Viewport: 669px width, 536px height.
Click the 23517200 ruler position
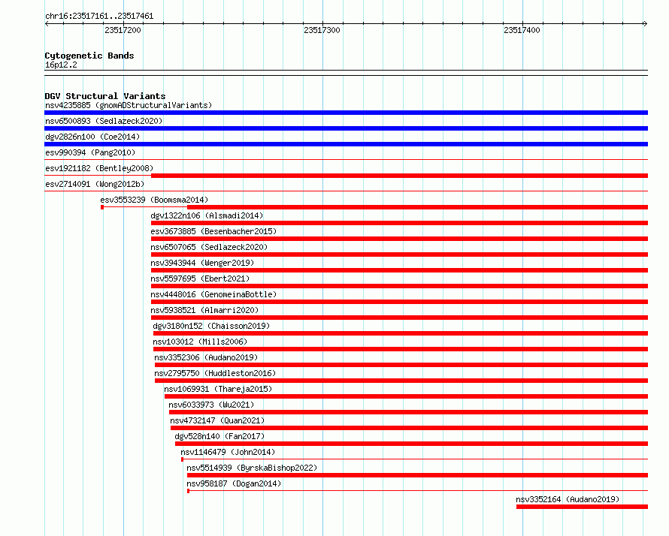coord(123,30)
